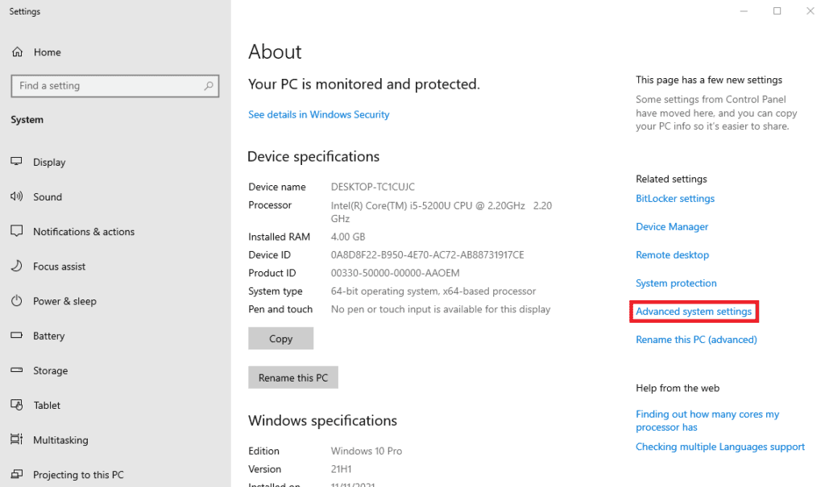Open Advanced system settings link
The height and width of the screenshot is (487, 825).
tap(693, 312)
